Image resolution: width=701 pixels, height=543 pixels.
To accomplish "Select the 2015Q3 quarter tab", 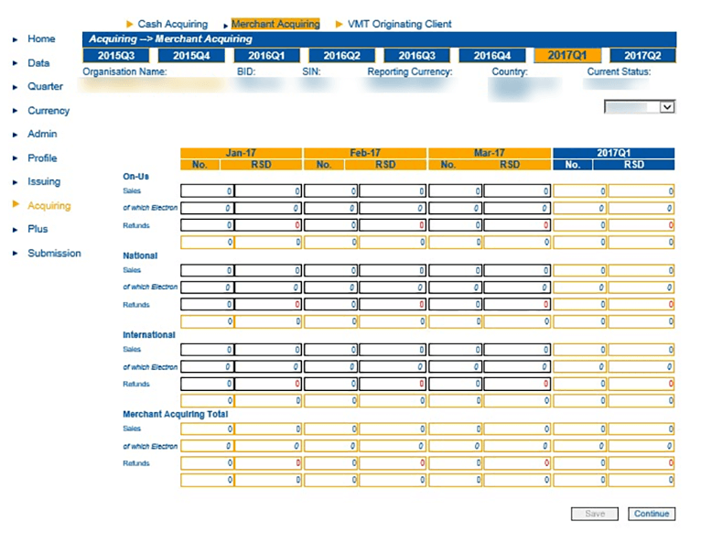I will tap(117, 56).
